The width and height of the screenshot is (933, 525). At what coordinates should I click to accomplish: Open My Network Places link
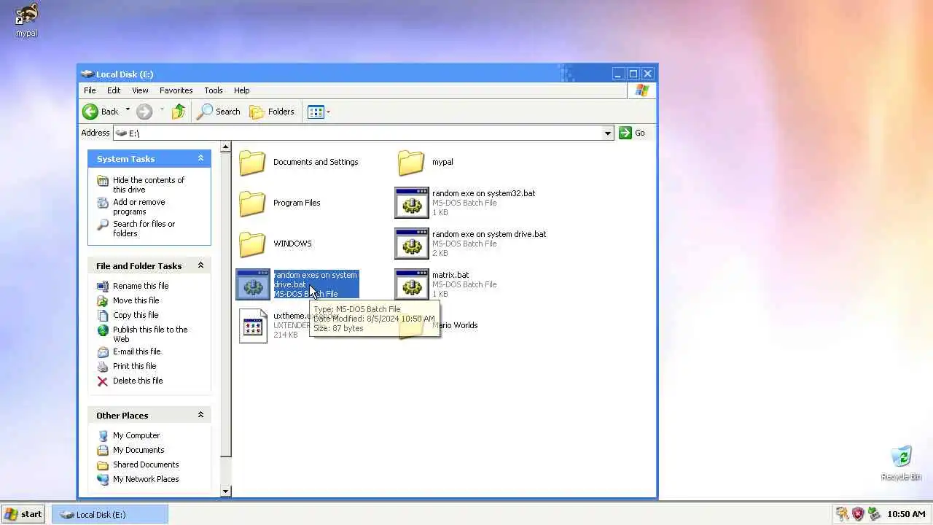tap(146, 479)
